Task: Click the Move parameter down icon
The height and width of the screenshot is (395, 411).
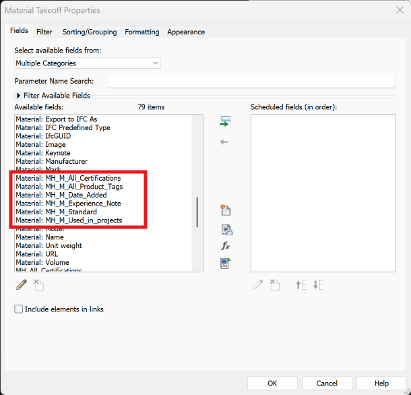Action: click(x=319, y=284)
